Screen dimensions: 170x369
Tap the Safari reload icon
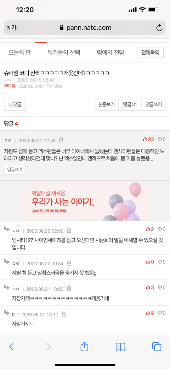click(x=159, y=28)
